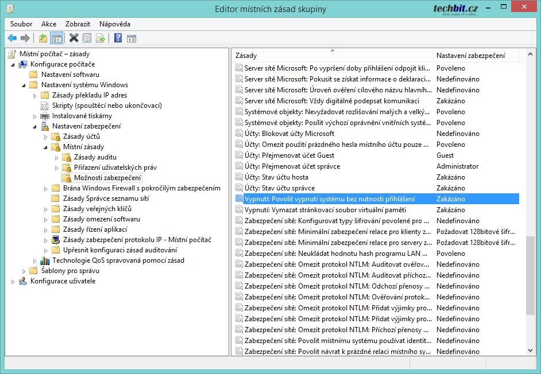
Task: Collapse the Konfigurace počítače tree node
Action: 13,64
